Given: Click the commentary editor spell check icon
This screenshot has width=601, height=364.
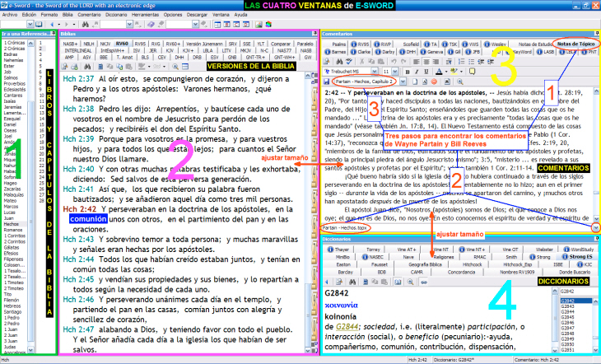Looking at the screenshot, I should (x=349, y=62).
